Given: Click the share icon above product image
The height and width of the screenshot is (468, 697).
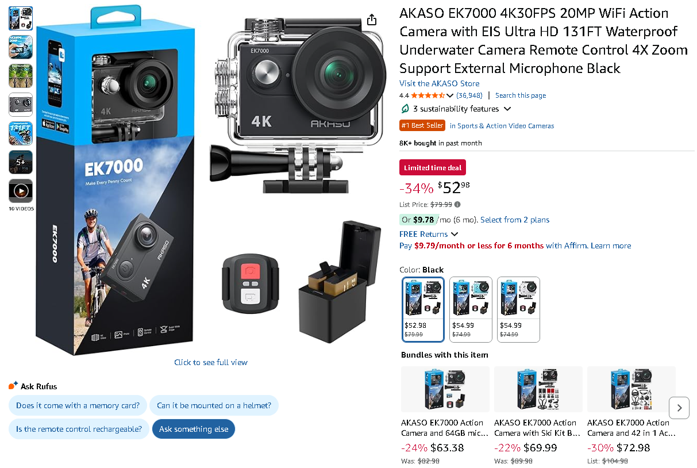Looking at the screenshot, I should [372, 20].
